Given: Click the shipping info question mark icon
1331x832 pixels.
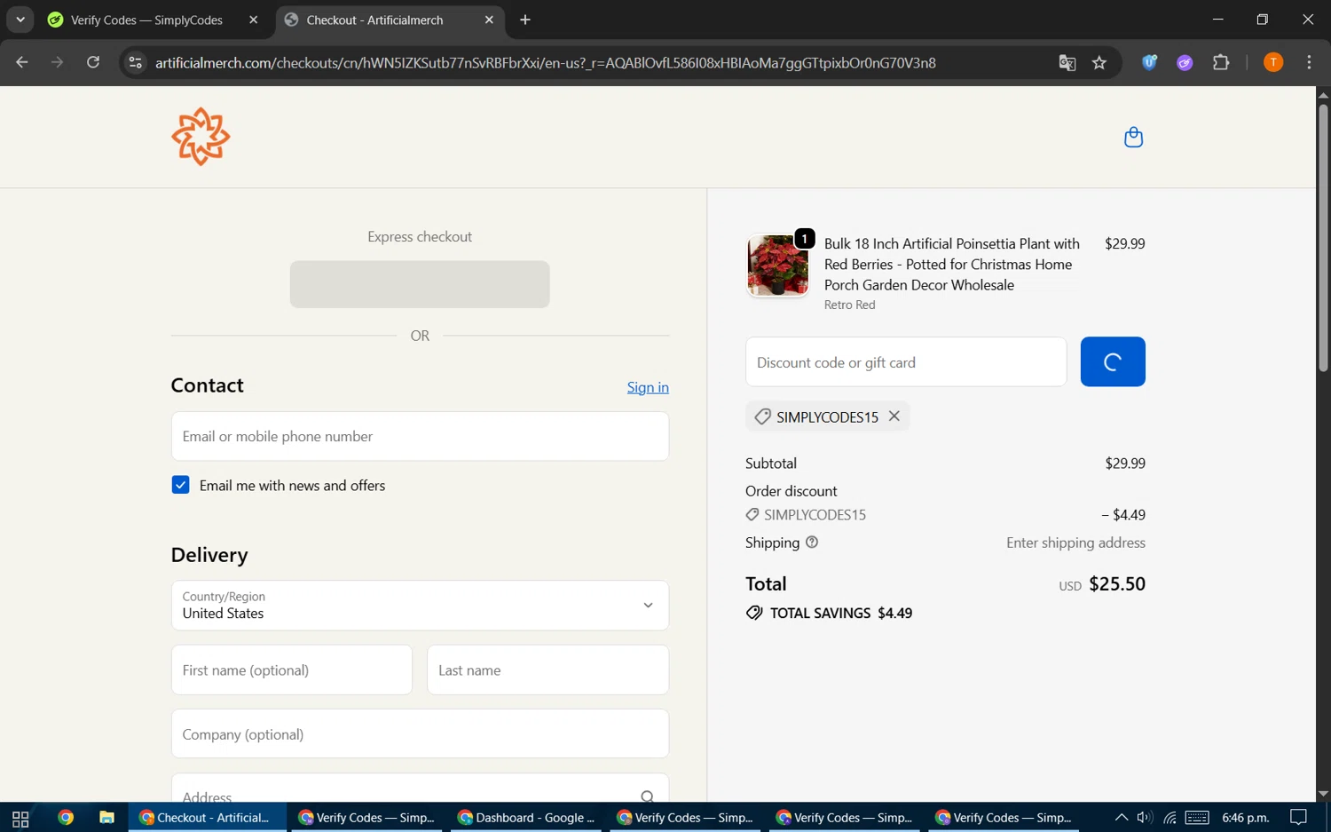Looking at the screenshot, I should click(811, 542).
